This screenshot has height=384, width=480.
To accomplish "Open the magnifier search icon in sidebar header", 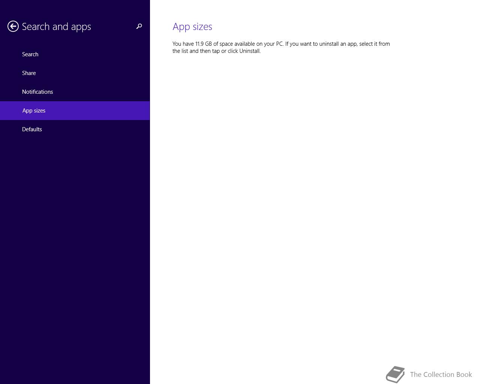I will click(x=139, y=26).
